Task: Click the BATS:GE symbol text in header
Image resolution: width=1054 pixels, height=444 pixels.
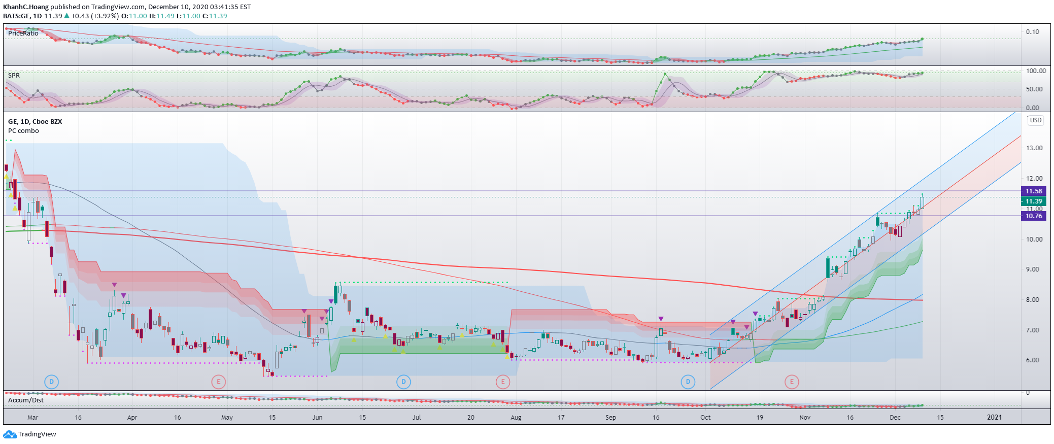Action: [x=17, y=16]
